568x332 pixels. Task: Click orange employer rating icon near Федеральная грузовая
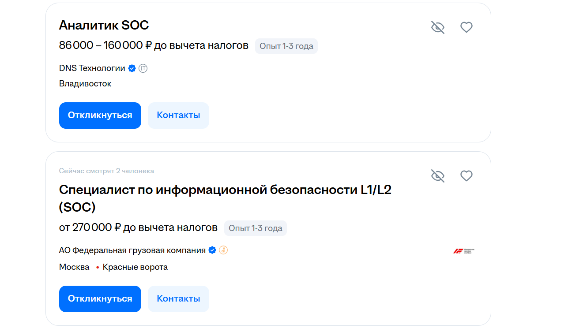pos(223,250)
